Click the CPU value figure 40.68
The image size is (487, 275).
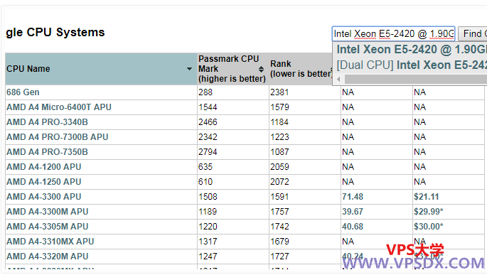click(353, 226)
